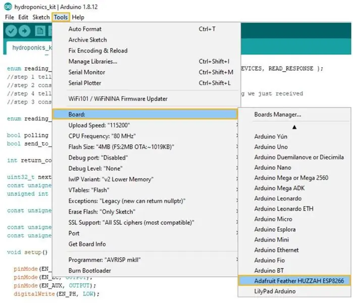The height and width of the screenshot is (303, 353).
Task: Open Manage Libraries...
Action: (146, 62)
